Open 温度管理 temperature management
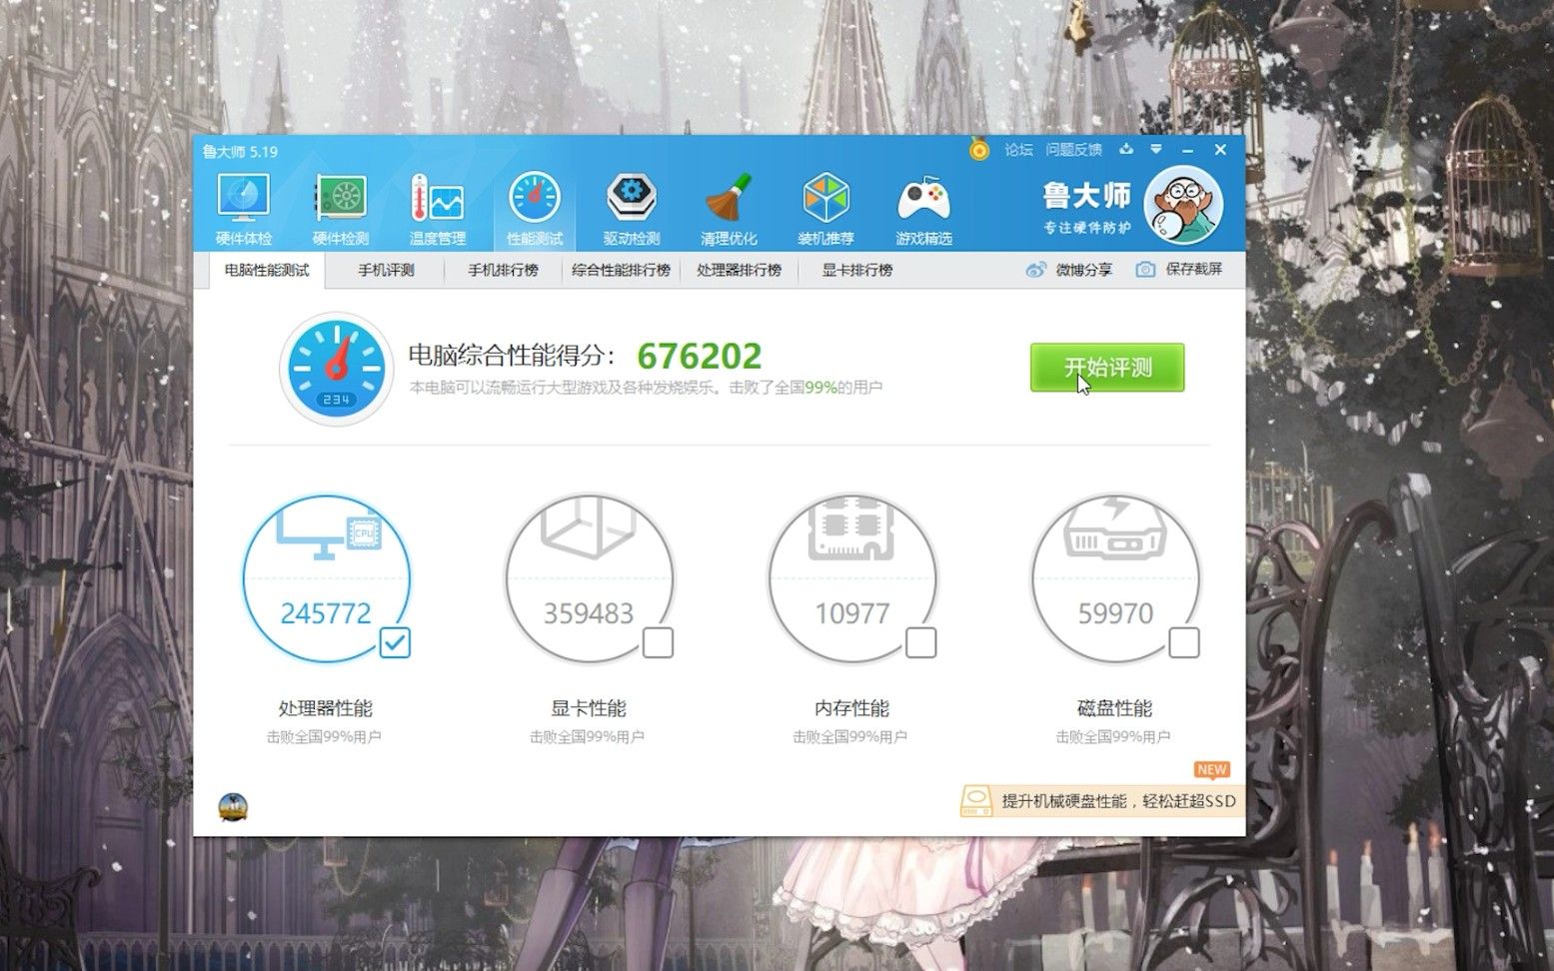The image size is (1554, 971). coord(437,210)
